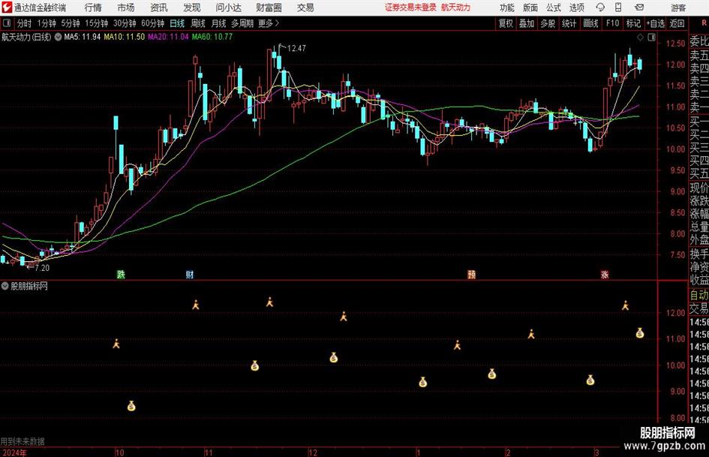Click the red 涨 event marker

pyautogui.click(x=605, y=274)
